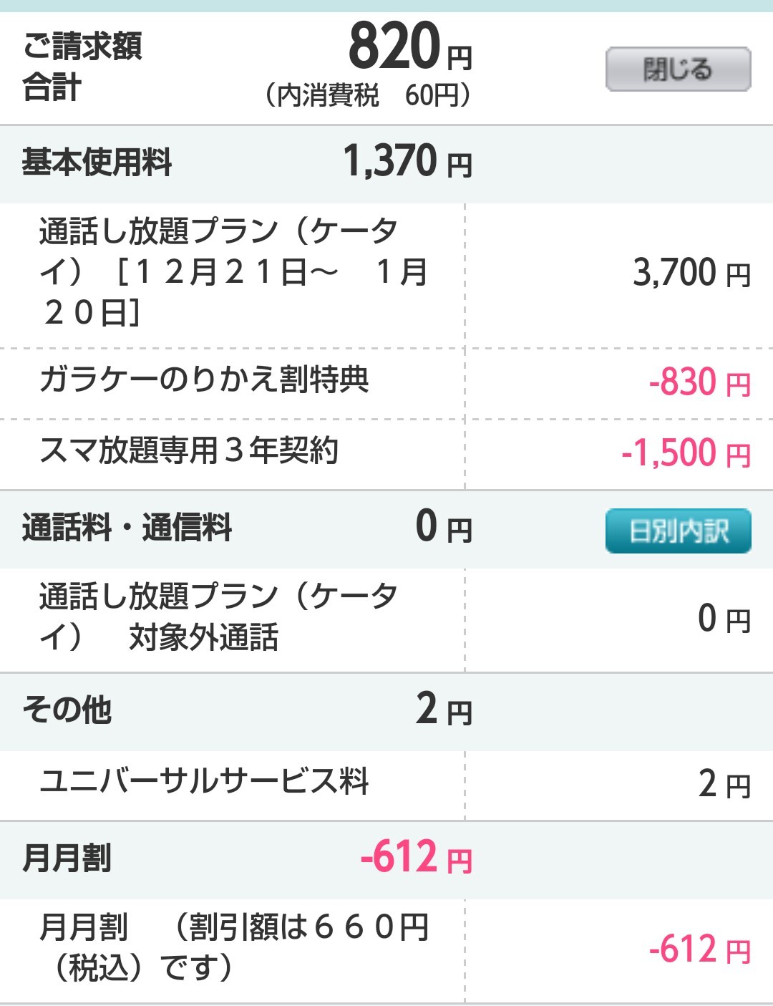773x1006 pixels.
Task: Tap the ユニバーサルサービス料 row label
Action: pos(204,781)
